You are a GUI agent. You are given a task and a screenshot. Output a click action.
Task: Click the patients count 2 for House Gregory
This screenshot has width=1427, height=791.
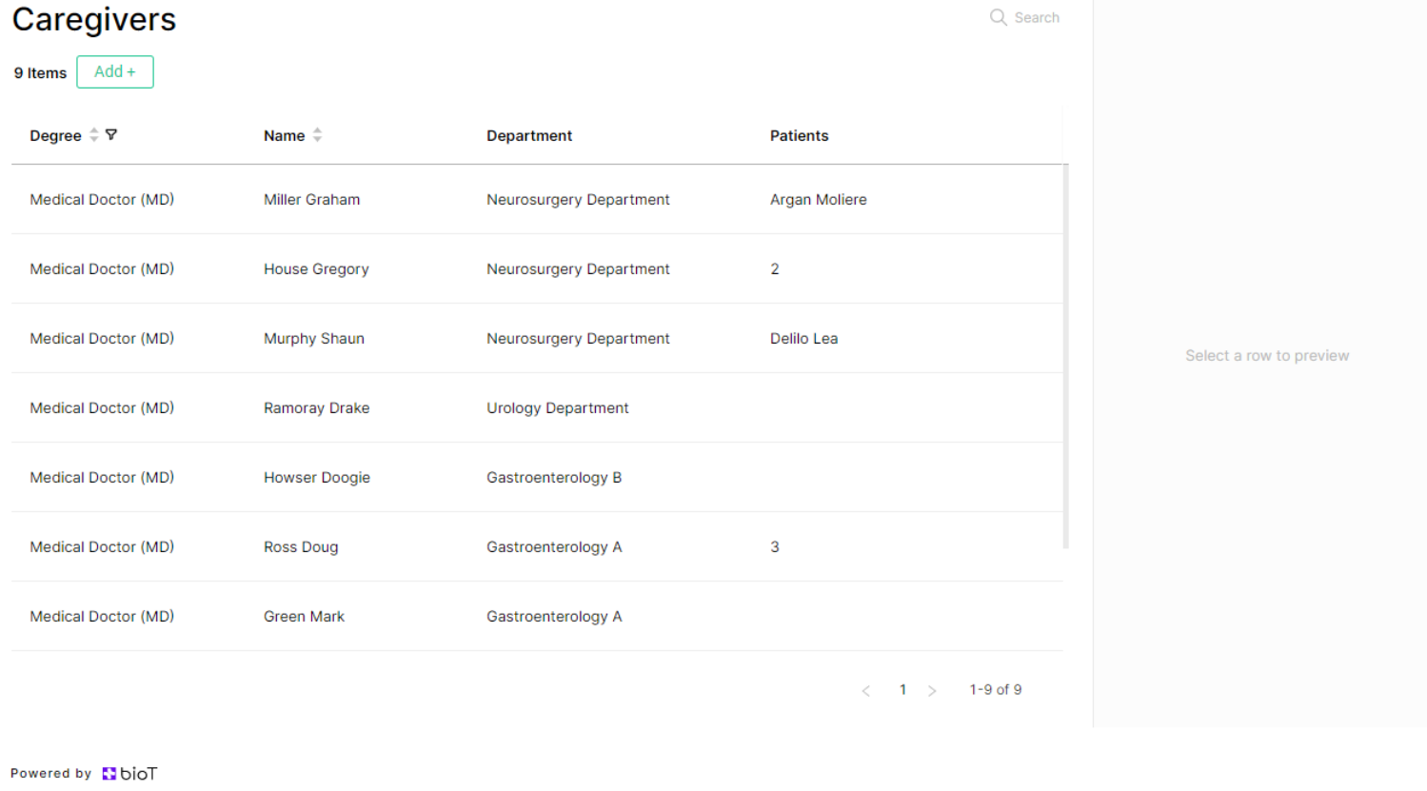tap(775, 269)
